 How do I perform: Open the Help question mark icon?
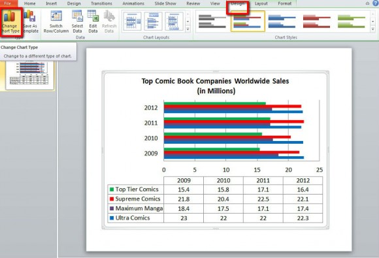(x=376, y=3)
